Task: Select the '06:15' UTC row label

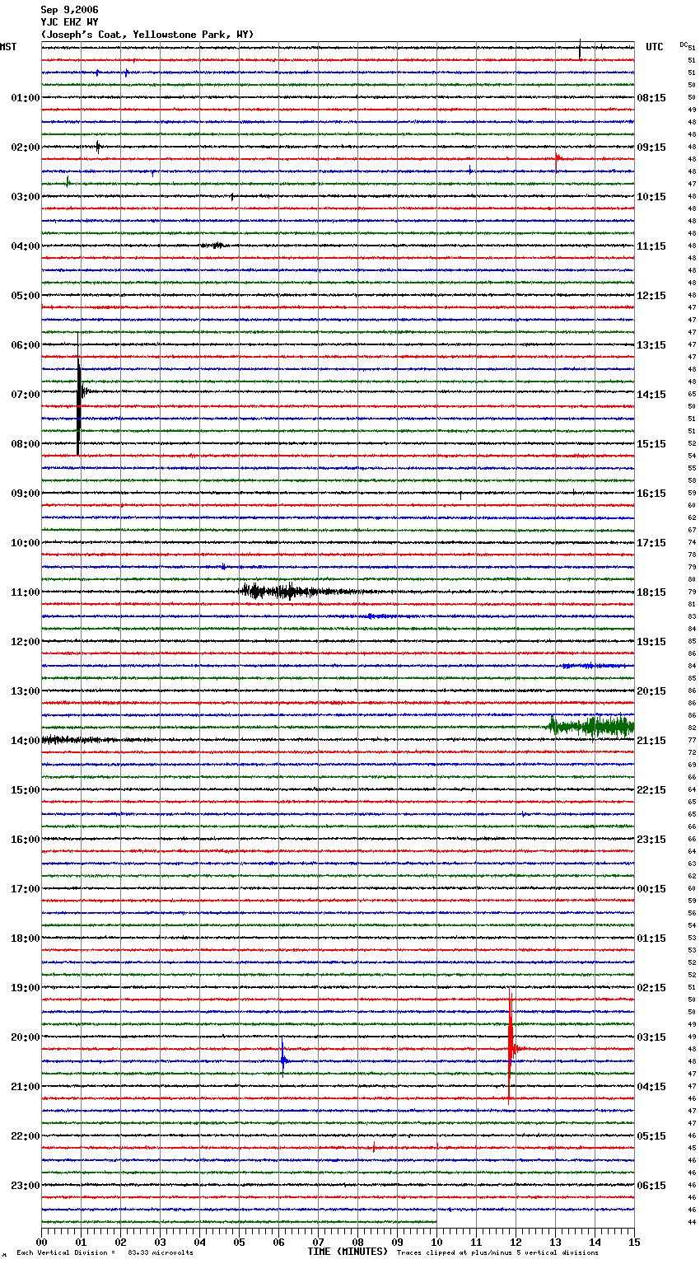Action: [x=651, y=1186]
